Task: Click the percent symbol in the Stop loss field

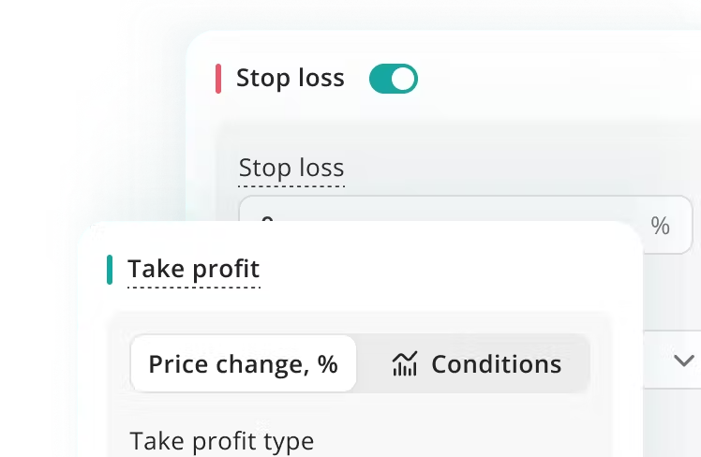Action: point(661,226)
